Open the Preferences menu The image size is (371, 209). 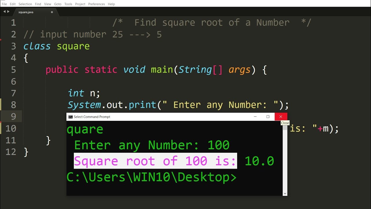tap(97, 4)
